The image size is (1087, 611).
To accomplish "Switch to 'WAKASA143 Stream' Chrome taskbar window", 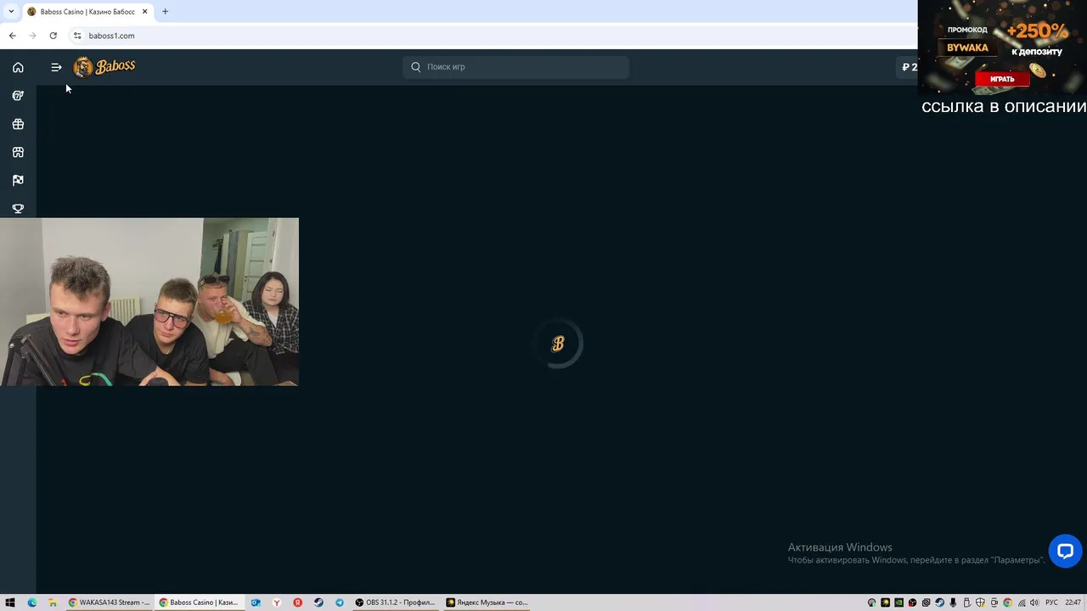I will [109, 603].
